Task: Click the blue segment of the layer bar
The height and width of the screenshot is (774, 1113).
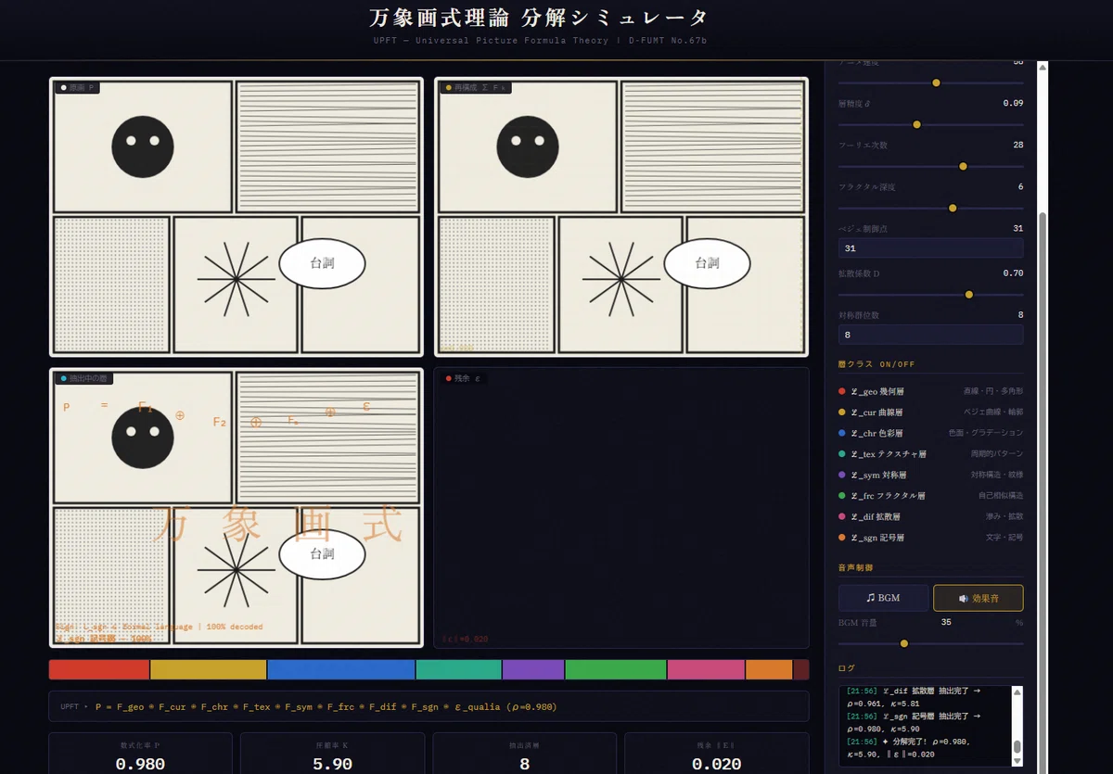Action: tap(341, 669)
